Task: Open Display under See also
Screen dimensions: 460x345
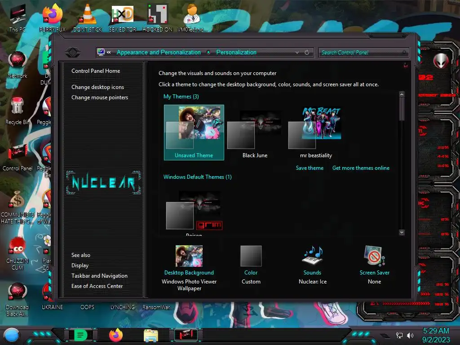Action: (x=80, y=265)
